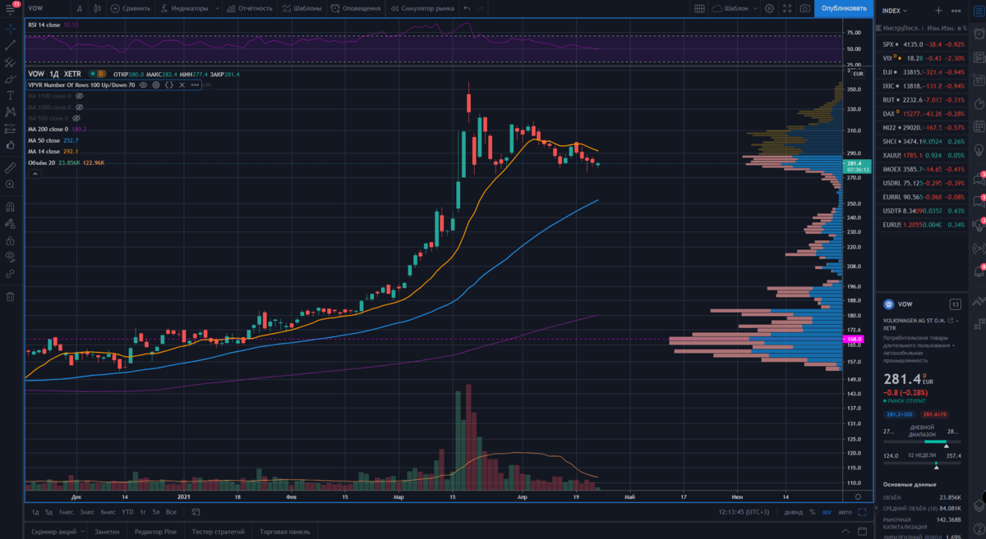The image size is (986, 539).
Task: Show the hidden MA 500 indicator
Action: click(x=76, y=118)
